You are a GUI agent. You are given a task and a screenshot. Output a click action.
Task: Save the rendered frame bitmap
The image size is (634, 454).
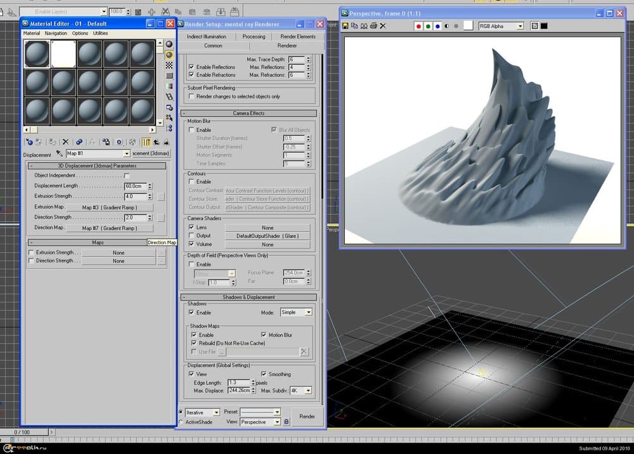click(345, 25)
